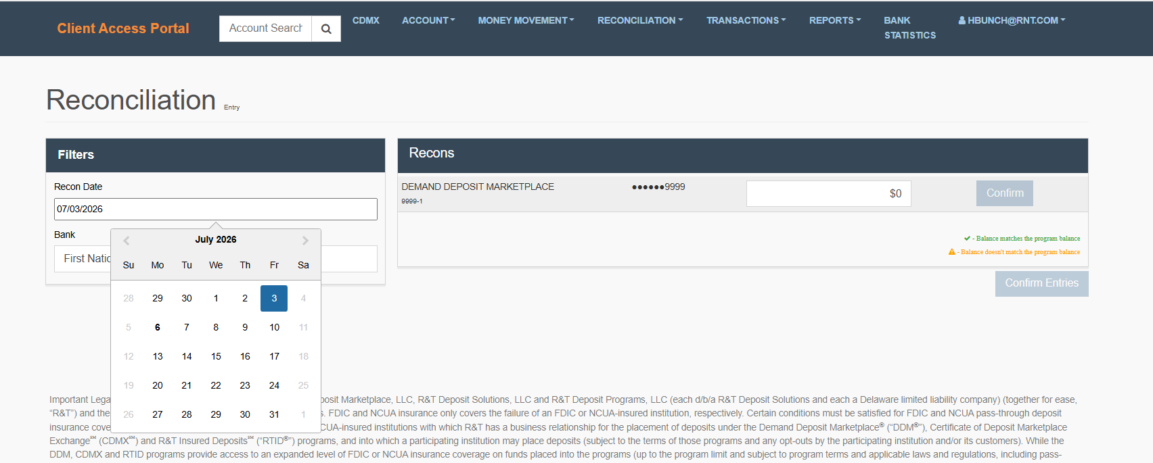Pick July 15 in the date picker
Screen dimensions: 1153x463
pyautogui.click(x=216, y=356)
